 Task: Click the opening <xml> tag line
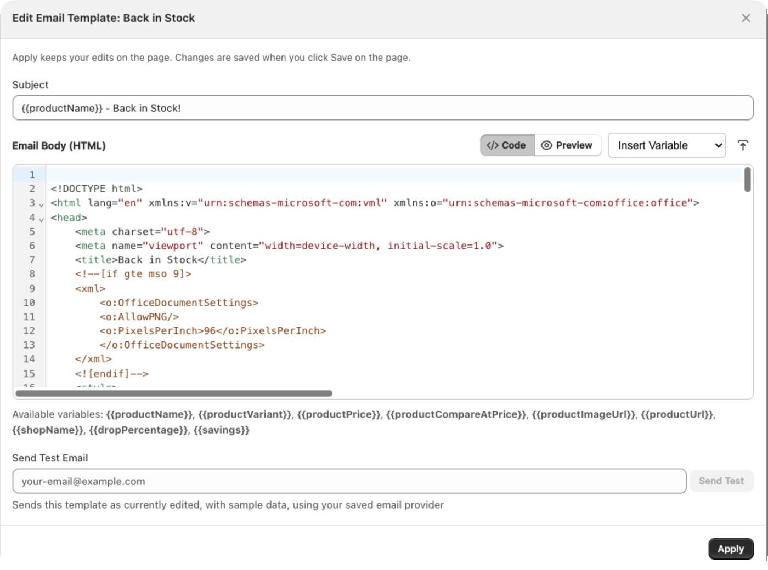tap(91, 288)
